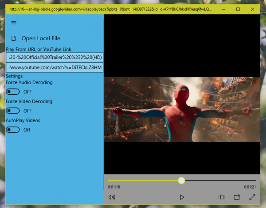
Task: Mute using the volume speaker icon
Action: click(112, 197)
